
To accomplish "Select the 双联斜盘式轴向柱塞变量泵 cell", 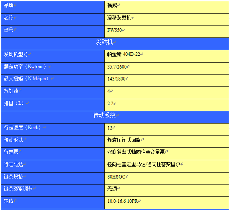I will (167, 154).
